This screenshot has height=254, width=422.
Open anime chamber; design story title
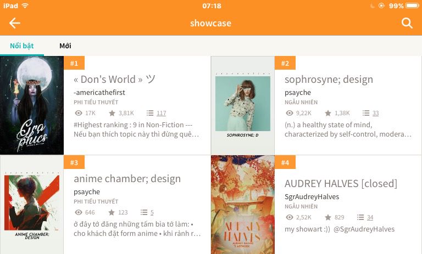point(127,179)
